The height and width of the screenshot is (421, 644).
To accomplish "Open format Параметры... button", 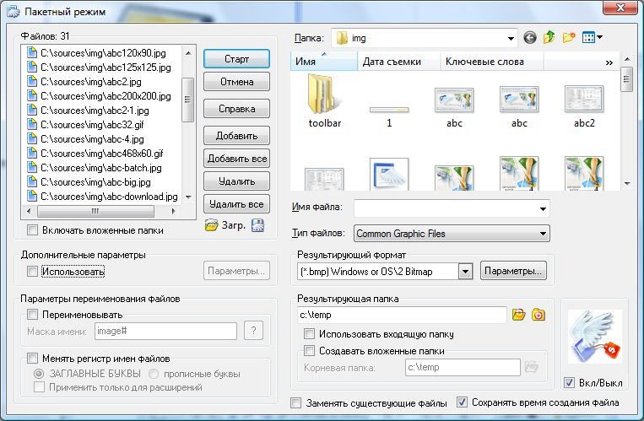I will pyautogui.click(x=513, y=271).
